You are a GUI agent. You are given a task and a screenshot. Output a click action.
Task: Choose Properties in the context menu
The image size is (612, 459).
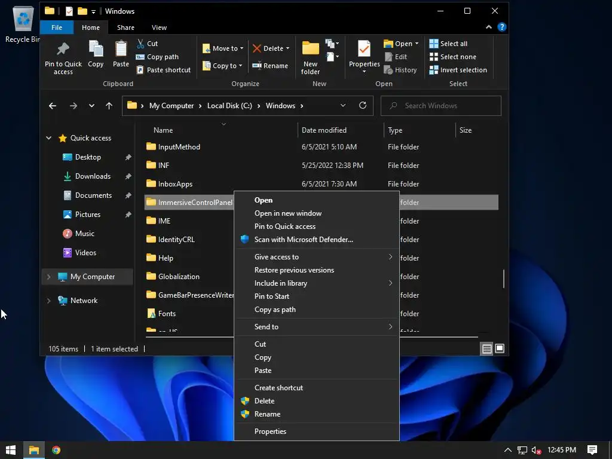pos(270,432)
